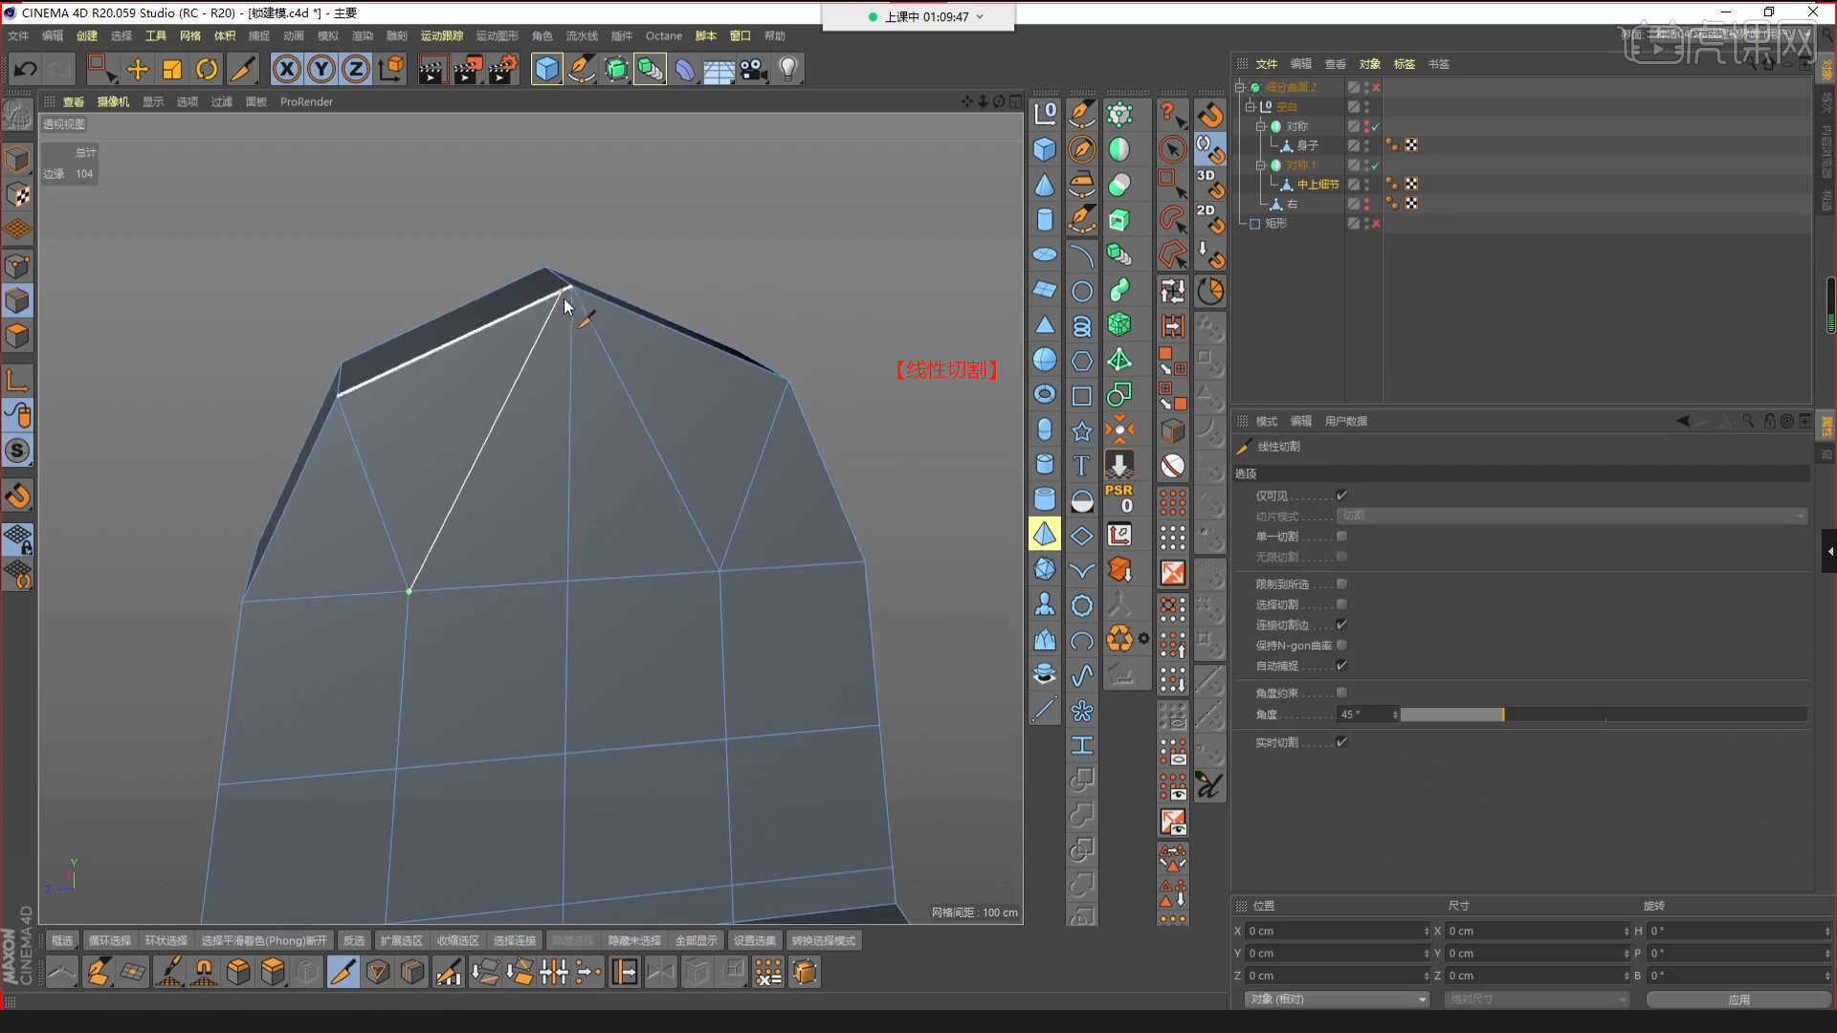
Task: Click the Render View clapperboard icon
Action: pyautogui.click(x=432, y=69)
